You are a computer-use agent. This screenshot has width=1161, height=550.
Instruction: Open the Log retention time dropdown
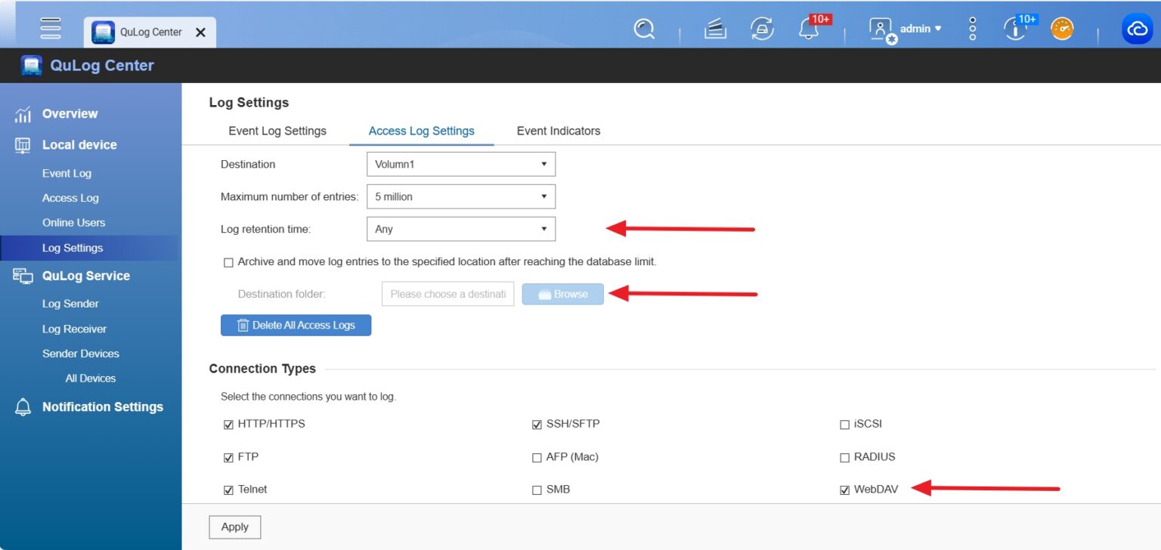pos(460,229)
